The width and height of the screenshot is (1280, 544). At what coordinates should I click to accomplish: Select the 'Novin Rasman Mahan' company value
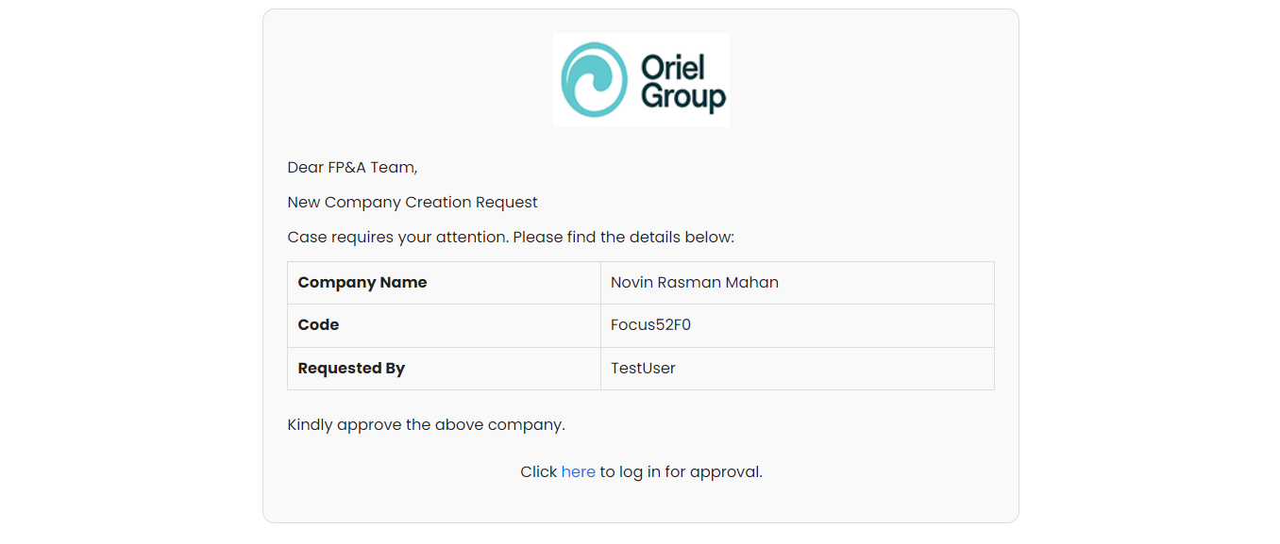(694, 283)
